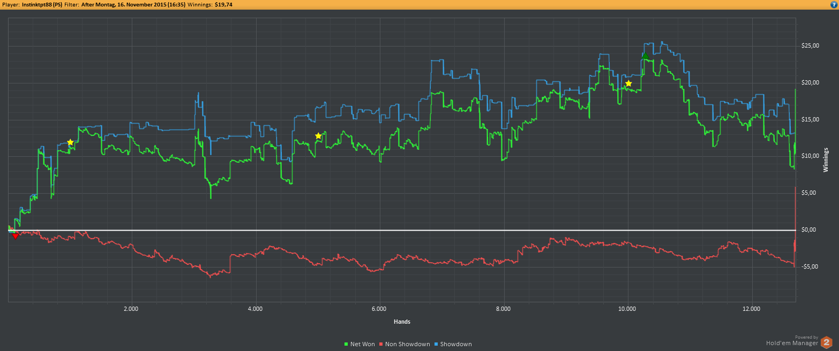Screen dimensions: 839x351
Task: Click the 8.000 hands axis label
Action: click(503, 309)
